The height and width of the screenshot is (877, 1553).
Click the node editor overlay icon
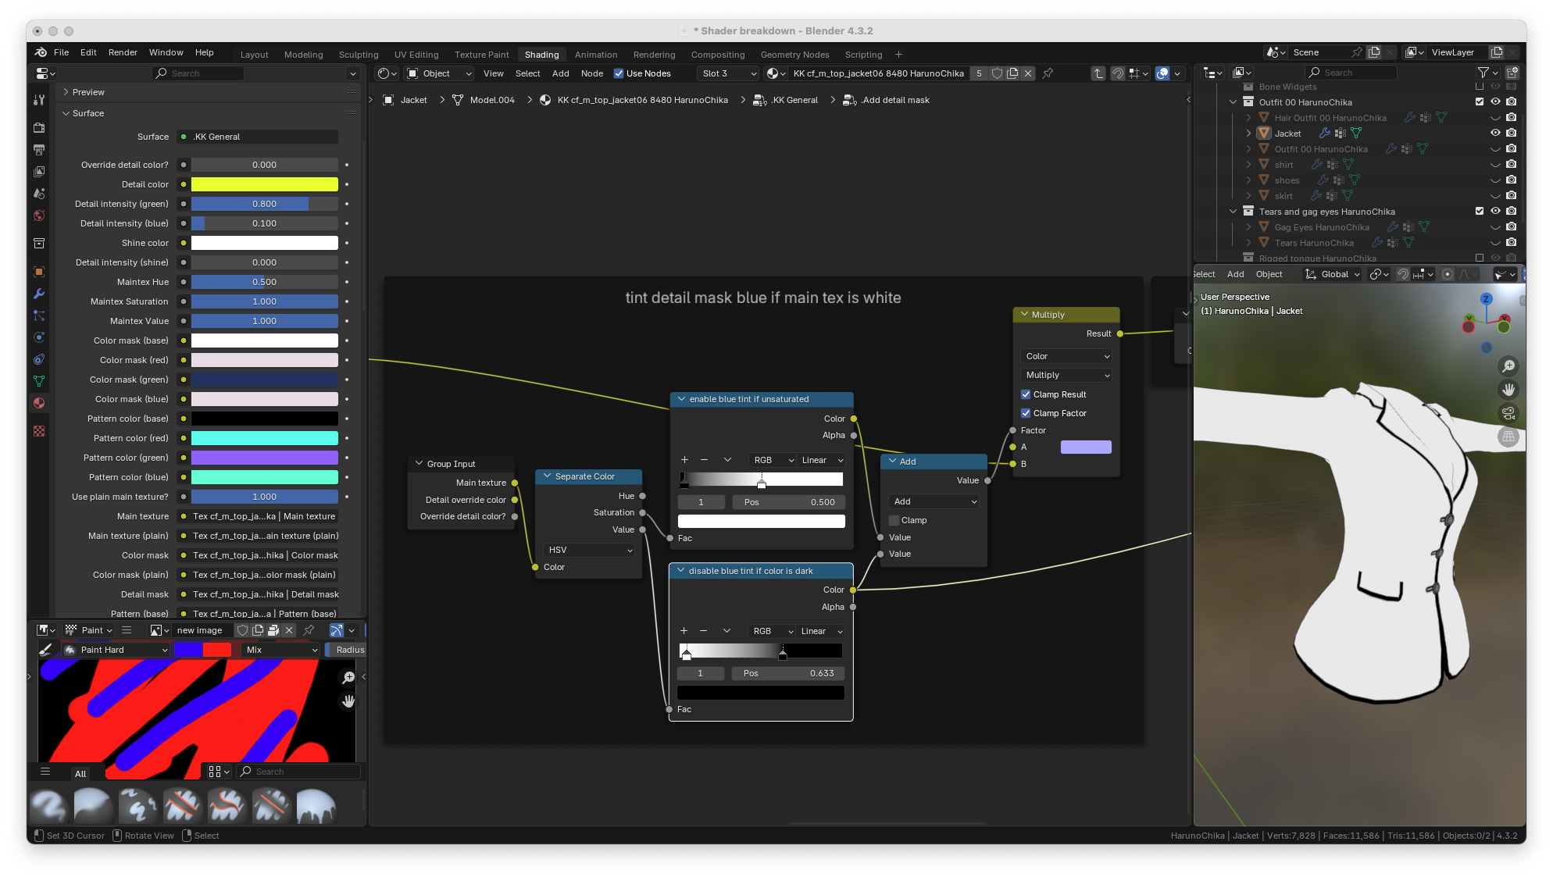click(1162, 73)
